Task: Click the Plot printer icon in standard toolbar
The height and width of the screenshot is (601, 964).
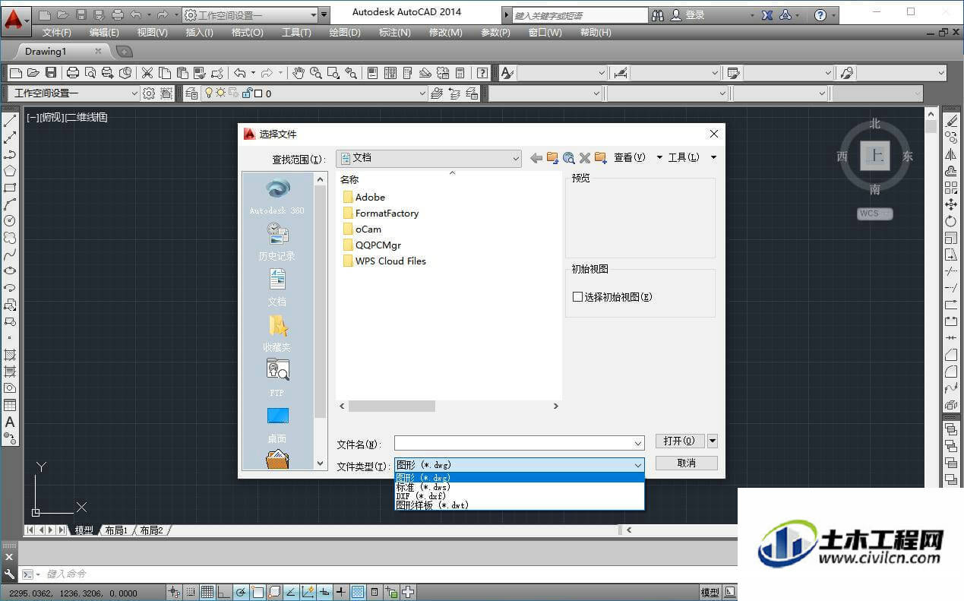Action: coord(72,73)
